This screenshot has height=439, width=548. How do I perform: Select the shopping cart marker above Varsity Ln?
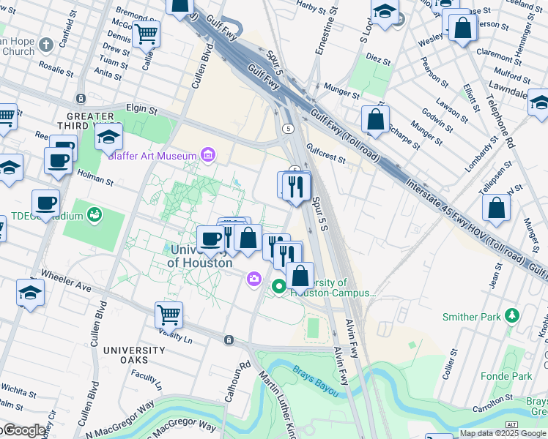click(169, 316)
